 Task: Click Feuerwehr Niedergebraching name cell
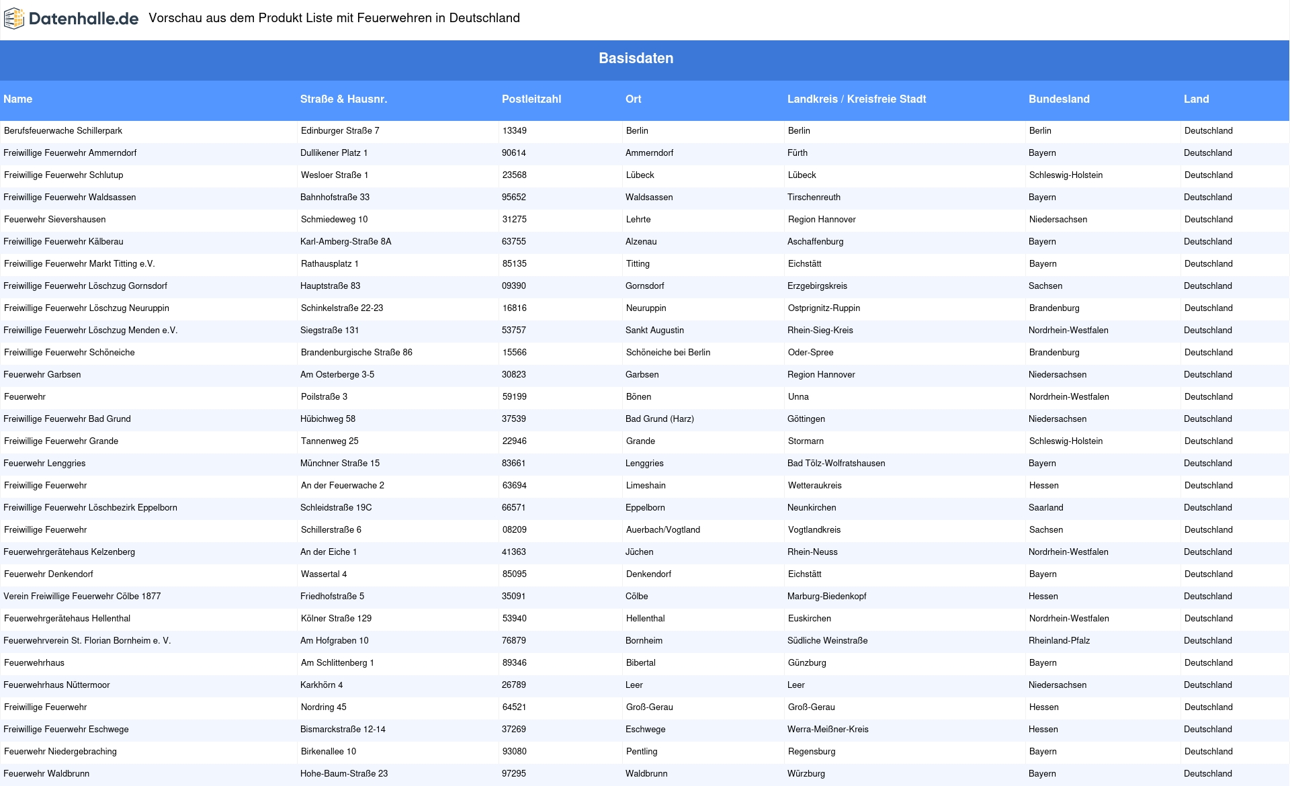coord(60,752)
